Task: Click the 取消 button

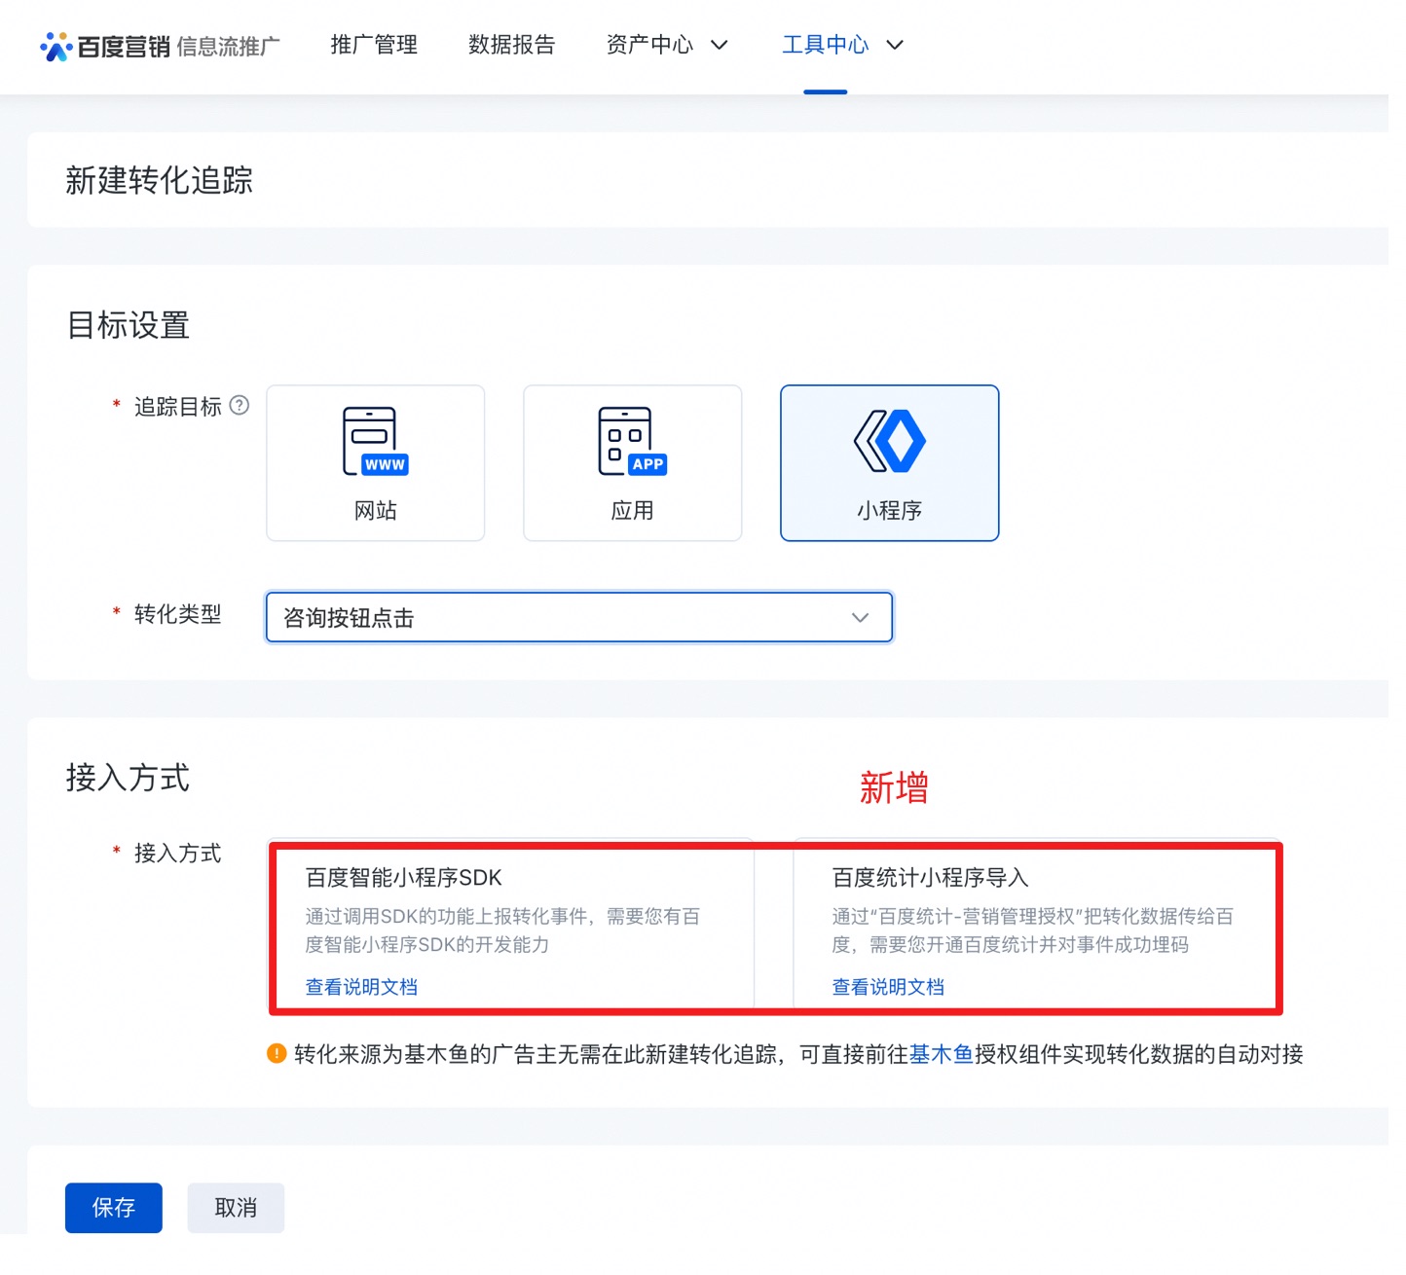Action: (236, 1208)
